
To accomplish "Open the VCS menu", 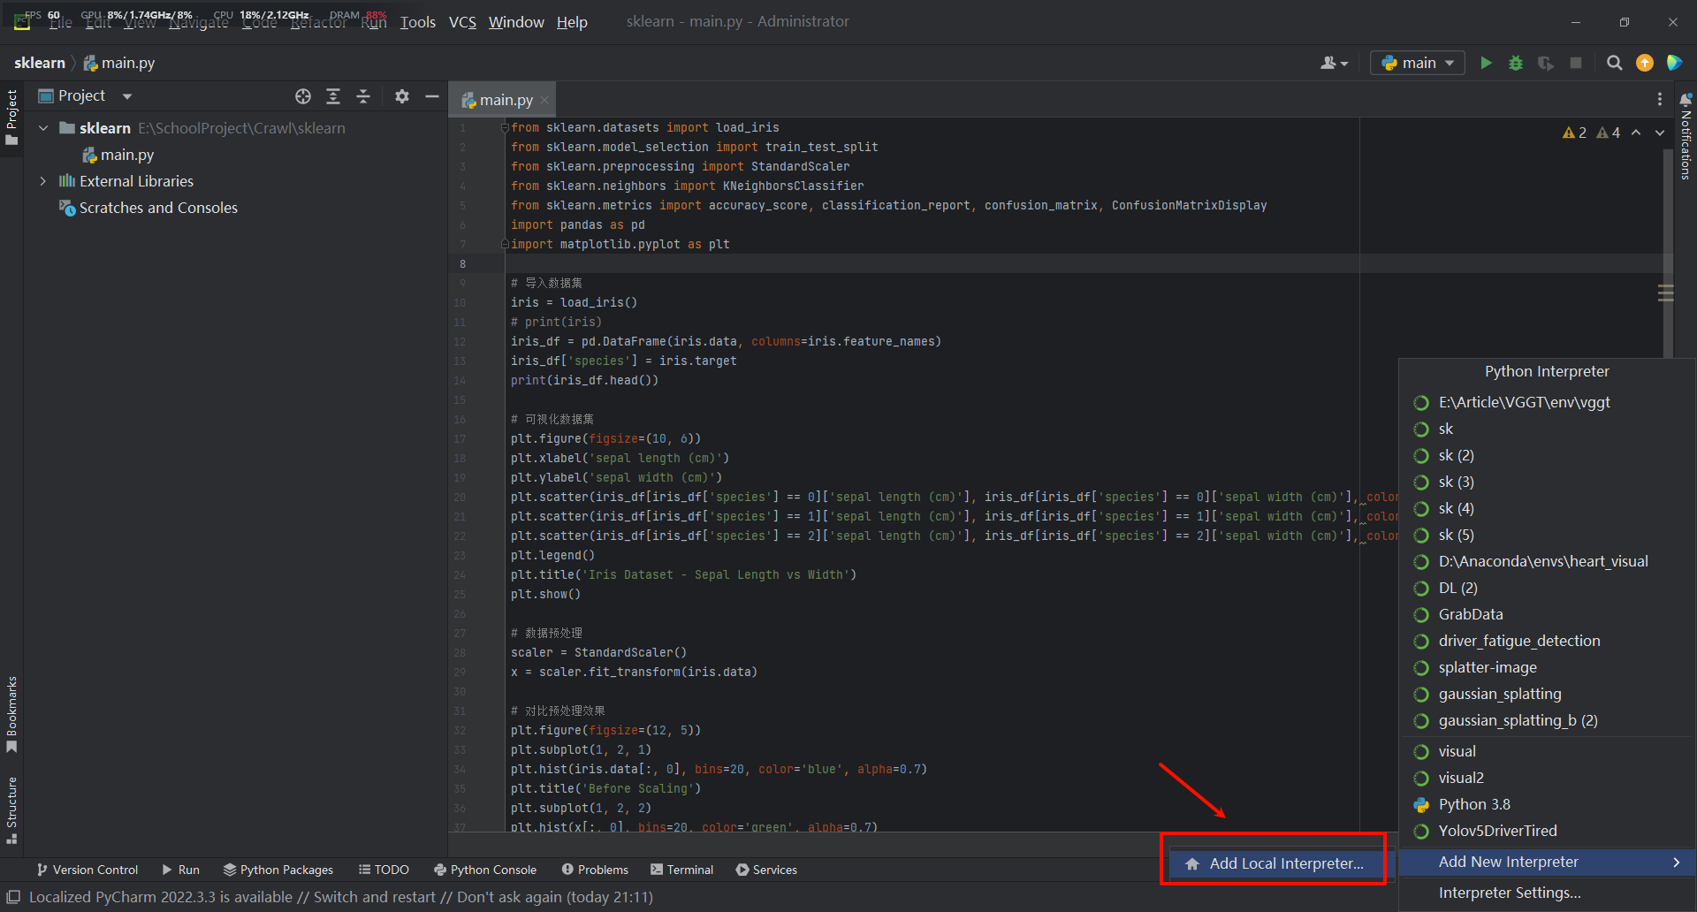I will tap(462, 22).
